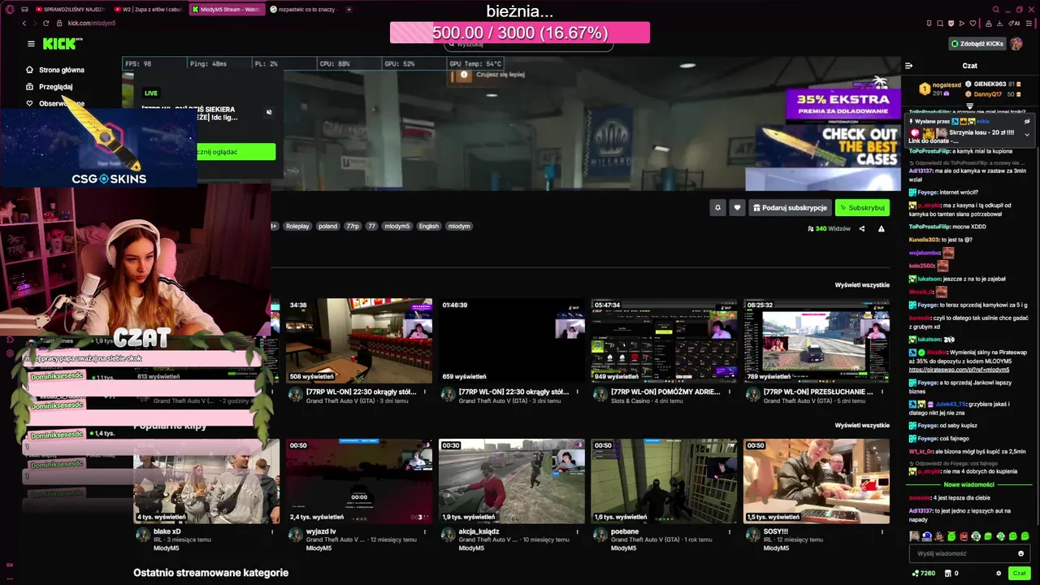
Task: Open options menu for 'akcja_ksiądz' clip
Action: (578, 531)
